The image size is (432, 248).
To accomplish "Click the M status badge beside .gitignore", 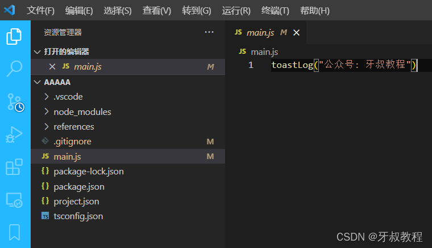I will (x=210, y=142).
